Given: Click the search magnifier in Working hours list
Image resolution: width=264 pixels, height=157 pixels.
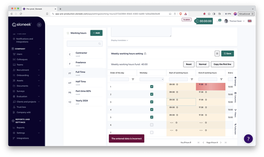Looking at the screenshot, I should pos(100,44).
